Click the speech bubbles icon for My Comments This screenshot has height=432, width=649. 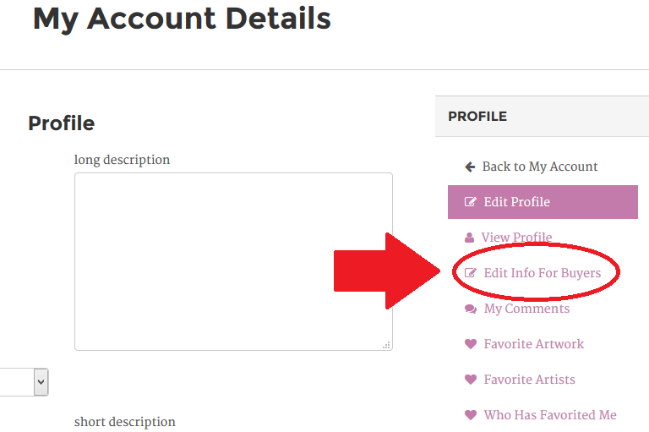(x=471, y=309)
